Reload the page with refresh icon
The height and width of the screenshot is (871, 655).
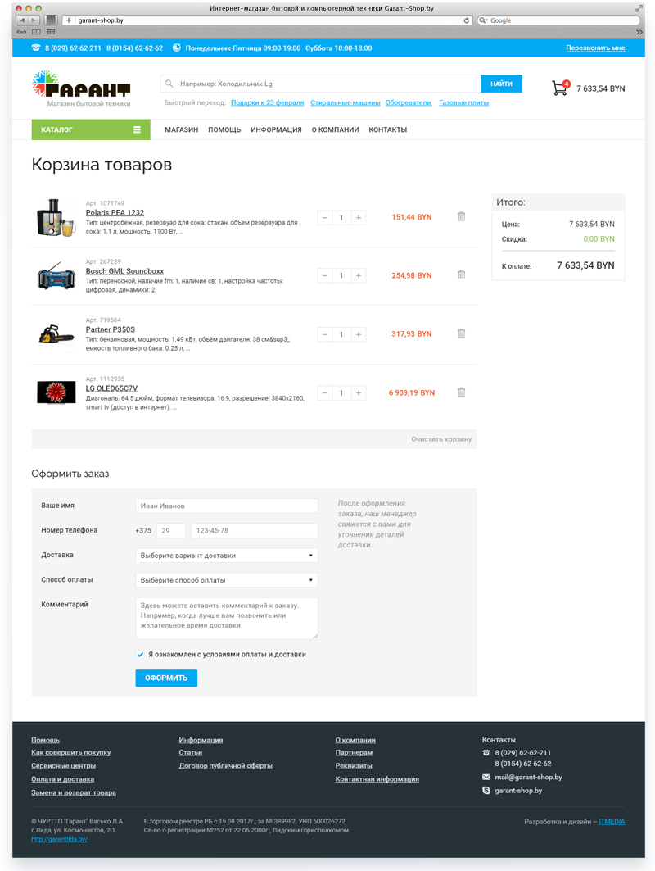pos(466,20)
